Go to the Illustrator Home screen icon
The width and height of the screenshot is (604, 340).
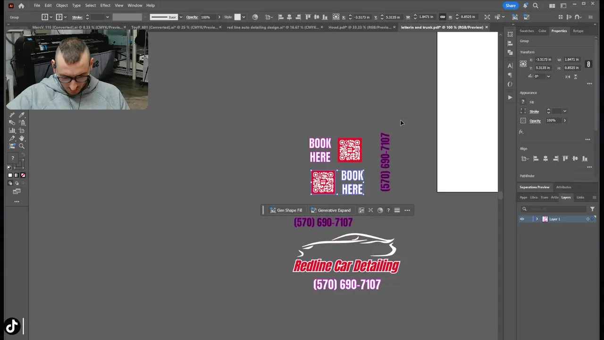(x=21, y=6)
